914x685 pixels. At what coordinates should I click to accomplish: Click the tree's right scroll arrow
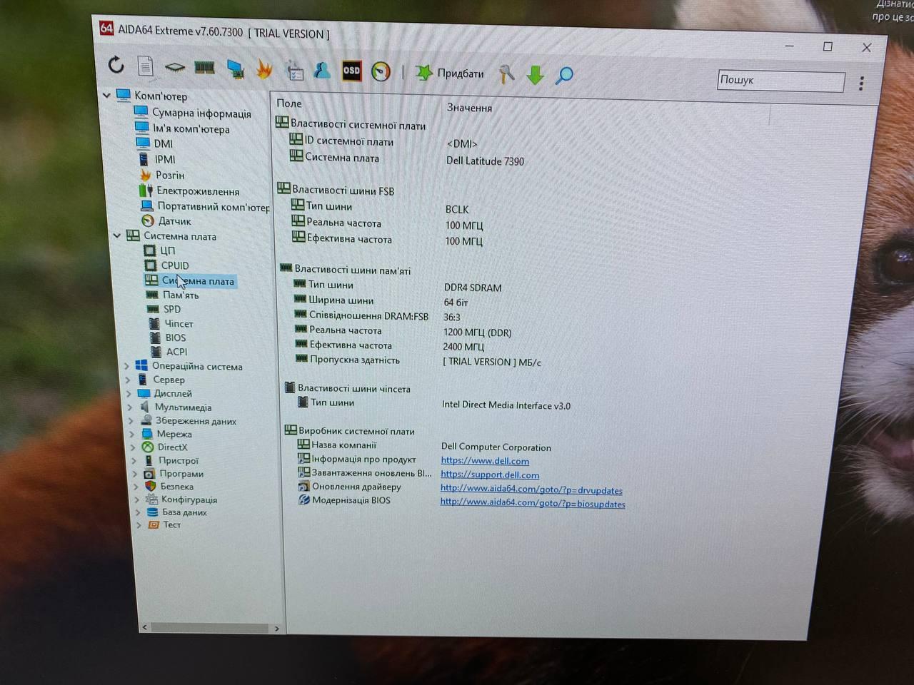tap(276, 629)
